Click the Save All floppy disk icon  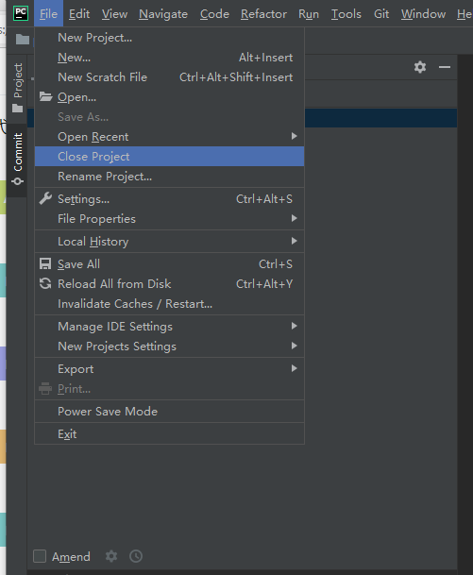[45, 264]
